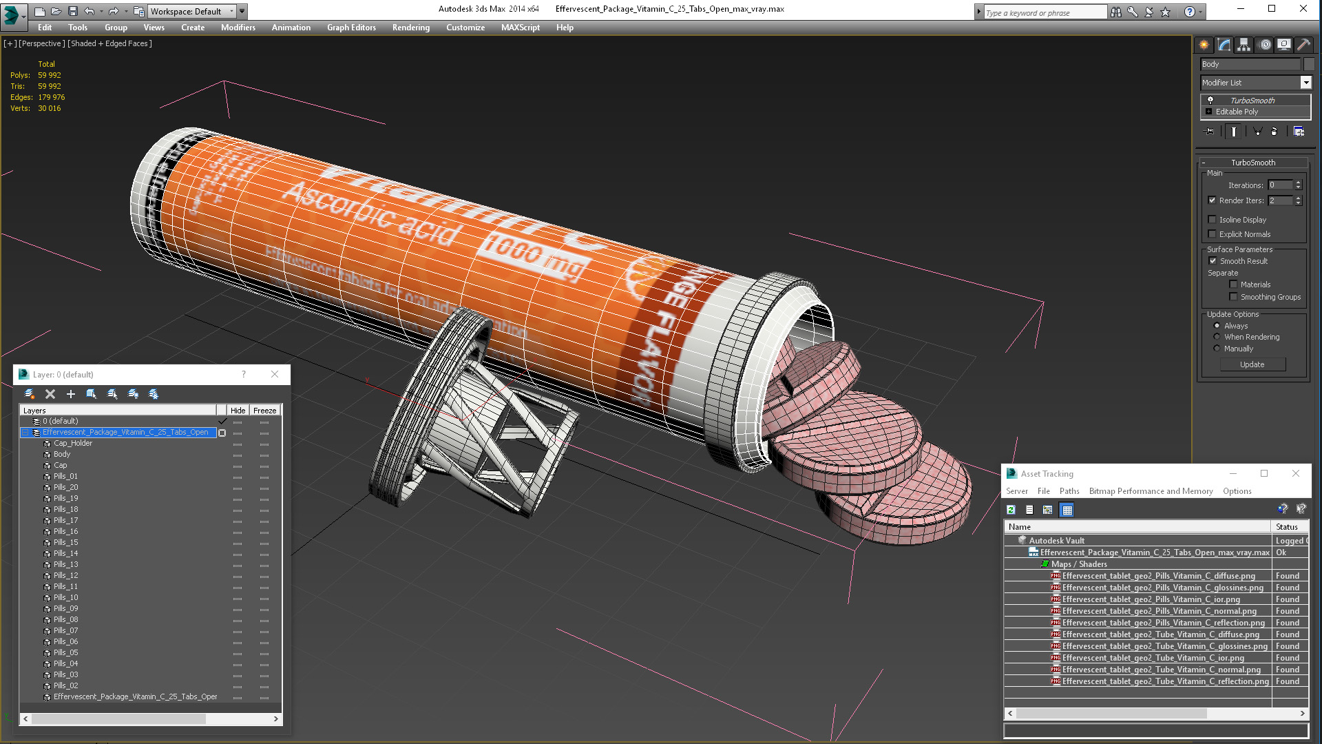
Task: Open the Utilities hammer tab
Action: [x=1303, y=45]
